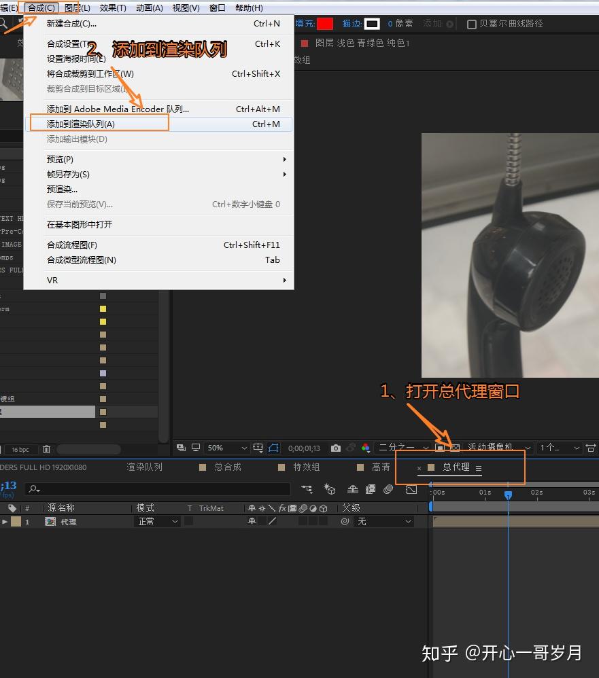The image size is (599, 678).
Task: Toggle the transparency grid checkerboard icon
Action: pyautogui.click(x=455, y=448)
